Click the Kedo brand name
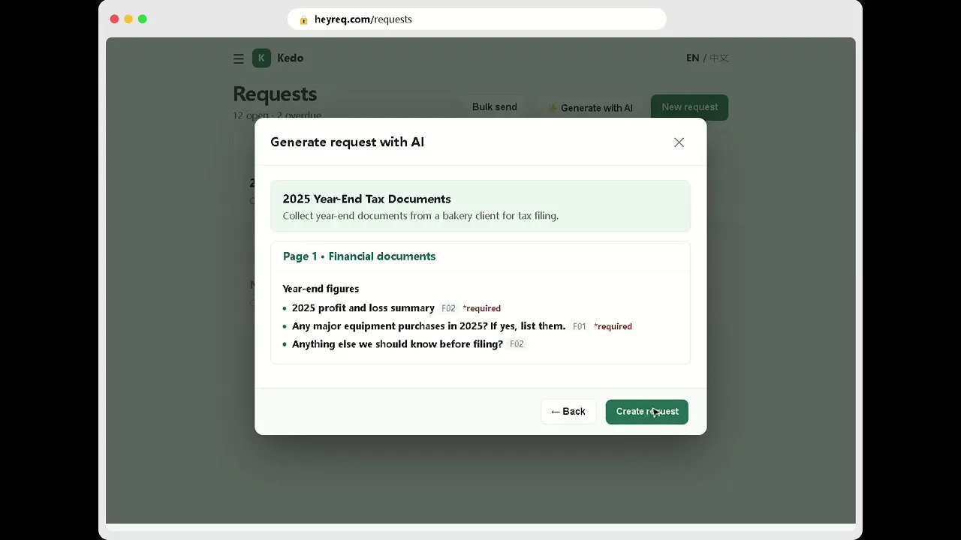961x540 pixels. [x=291, y=58]
